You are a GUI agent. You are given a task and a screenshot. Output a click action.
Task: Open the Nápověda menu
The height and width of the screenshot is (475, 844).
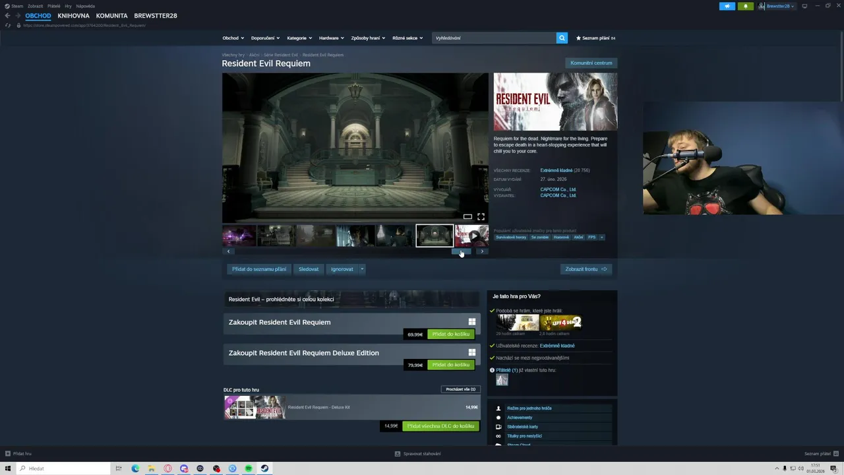[85, 6]
